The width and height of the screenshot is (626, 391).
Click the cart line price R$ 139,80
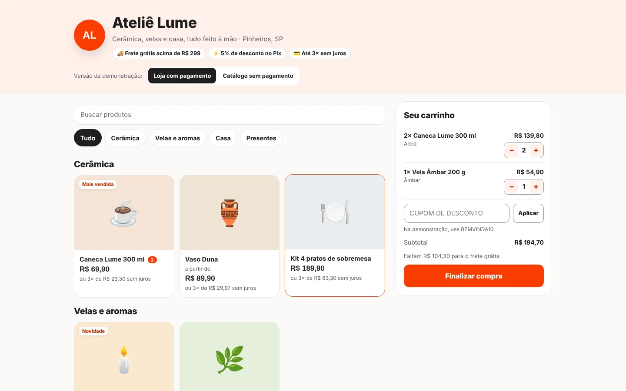click(x=529, y=136)
